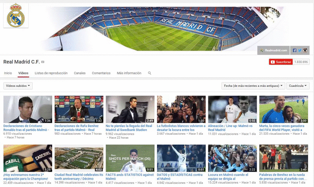Image resolution: width=314 pixels, height=187 pixels.
Task: Open the Canales tab
Action: (x=80, y=73)
